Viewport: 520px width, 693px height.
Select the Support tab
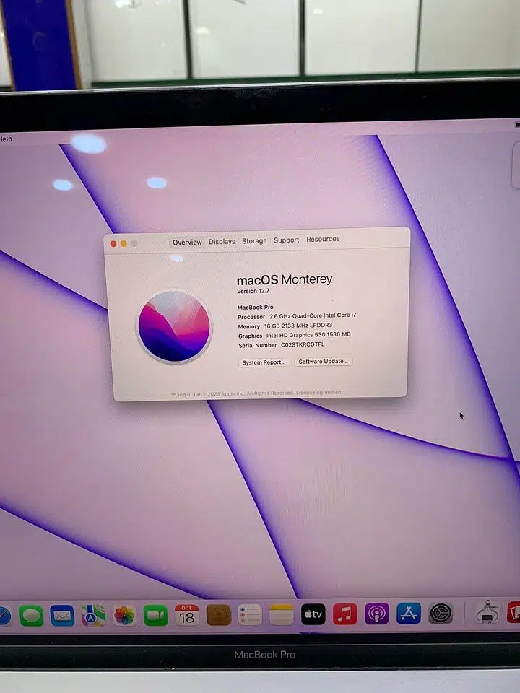point(286,240)
